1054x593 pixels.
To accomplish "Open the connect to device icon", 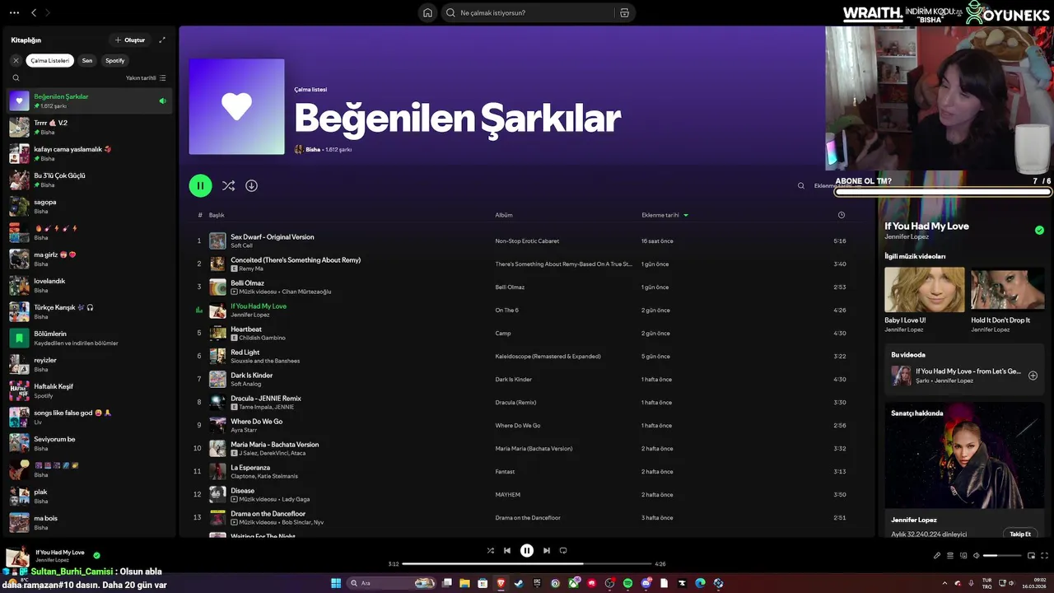I will (x=963, y=556).
